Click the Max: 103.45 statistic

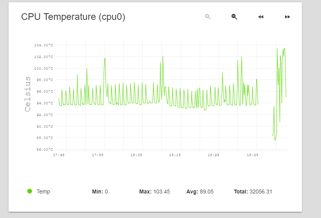point(154,192)
